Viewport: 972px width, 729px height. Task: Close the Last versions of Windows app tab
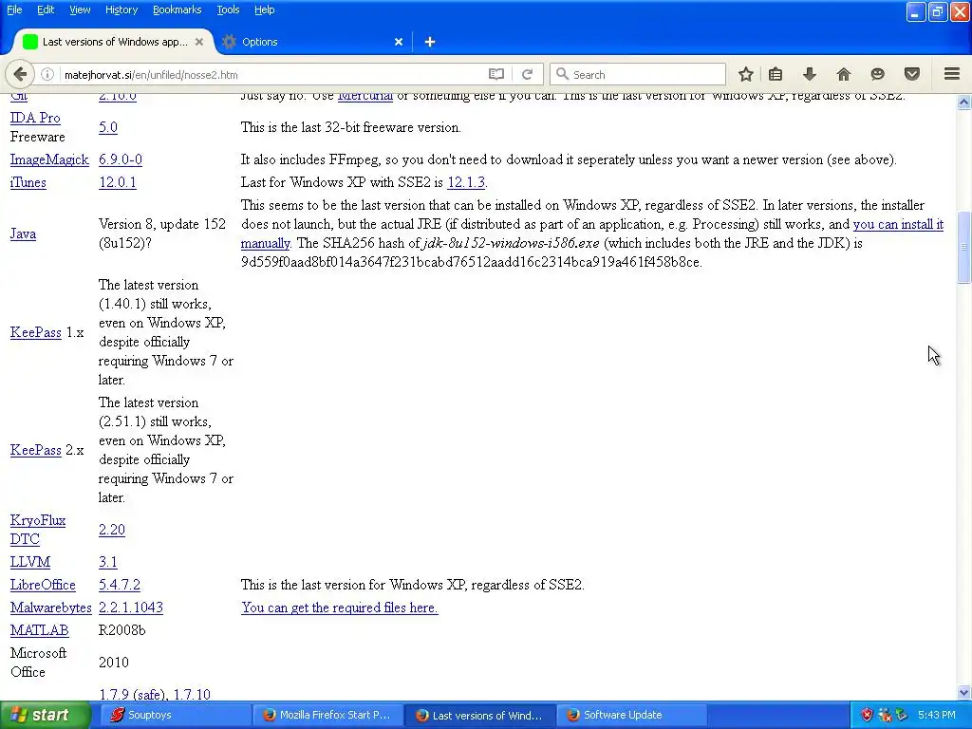[199, 42]
